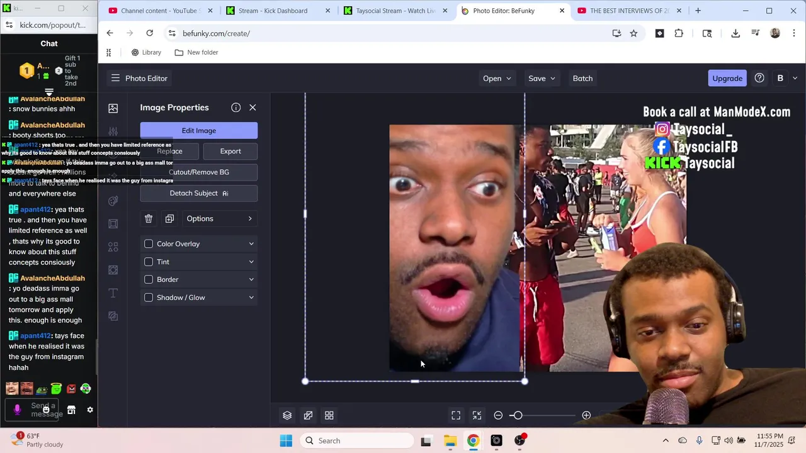The height and width of the screenshot is (453, 806).
Task: Close the Image Properties panel
Action: (253, 108)
